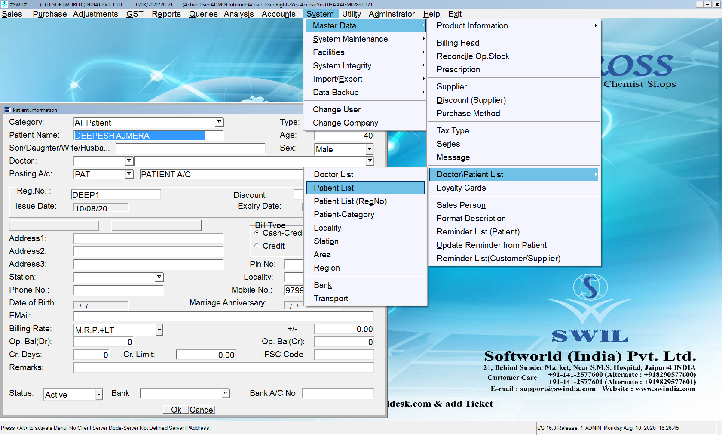Choose Change Company from System menu
This screenshot has width=722, height=435.
click(365, 123)
